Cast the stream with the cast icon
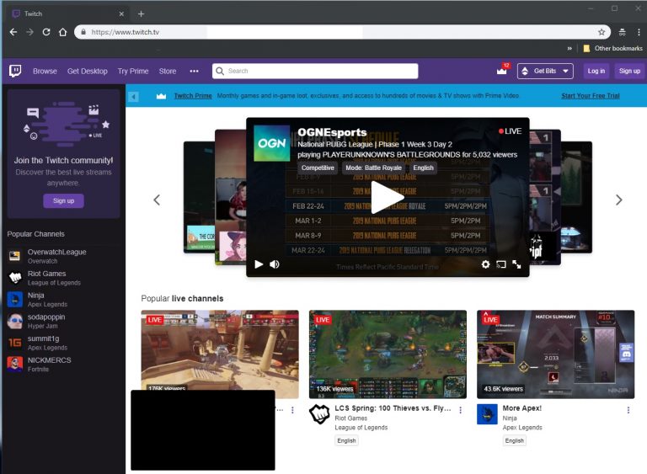 tap(501, 264)
